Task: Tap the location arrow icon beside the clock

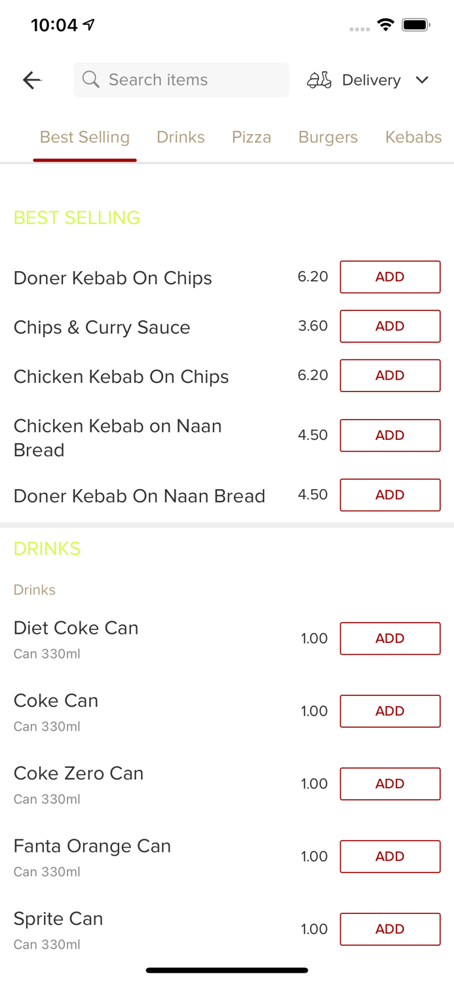Action: pos(88,24)
